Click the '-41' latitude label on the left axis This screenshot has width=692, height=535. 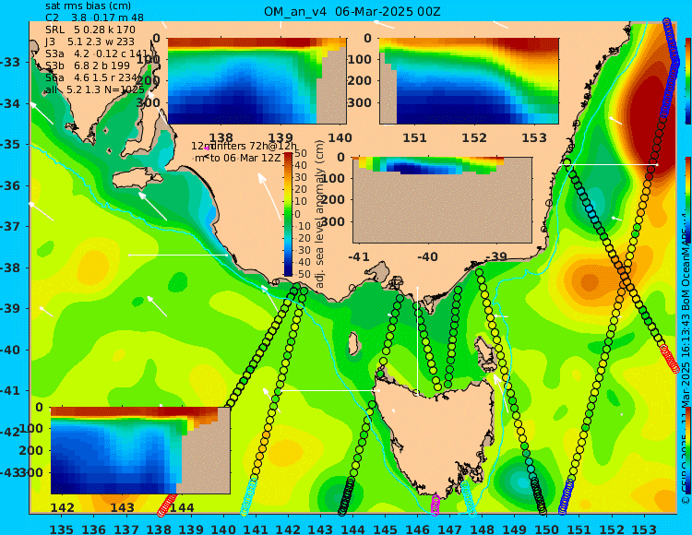(x=10, y=390)
